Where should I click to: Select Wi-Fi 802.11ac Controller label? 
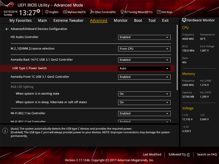coord(28,113)
